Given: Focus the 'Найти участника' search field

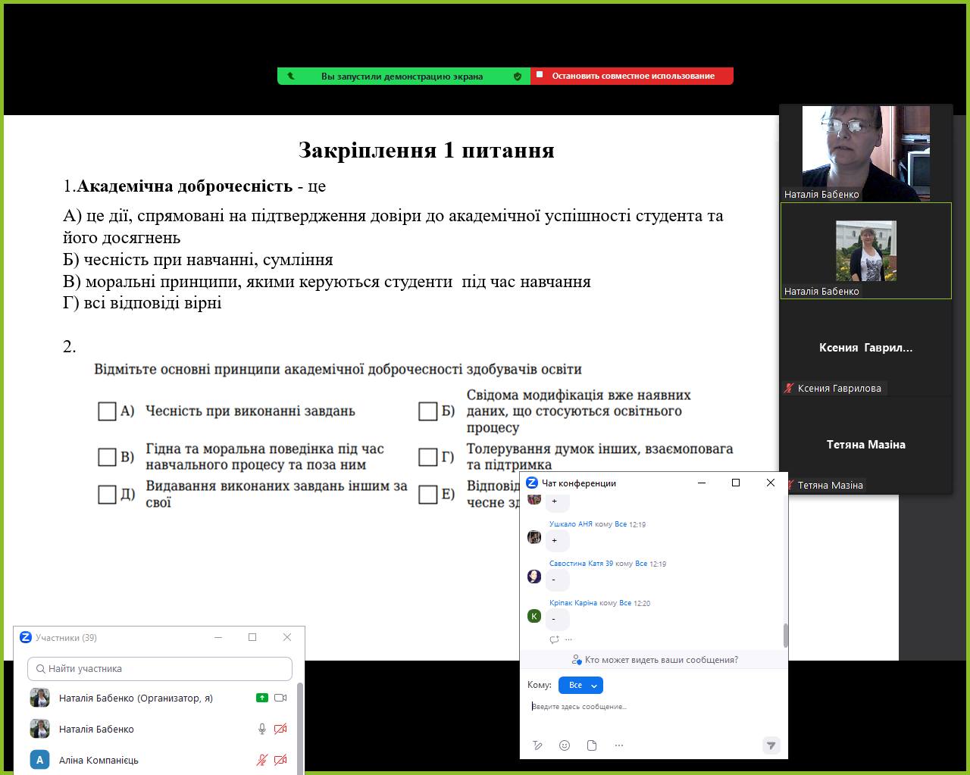Looking at the screenshot, I should pyautogui.click(x=160, y=669).
